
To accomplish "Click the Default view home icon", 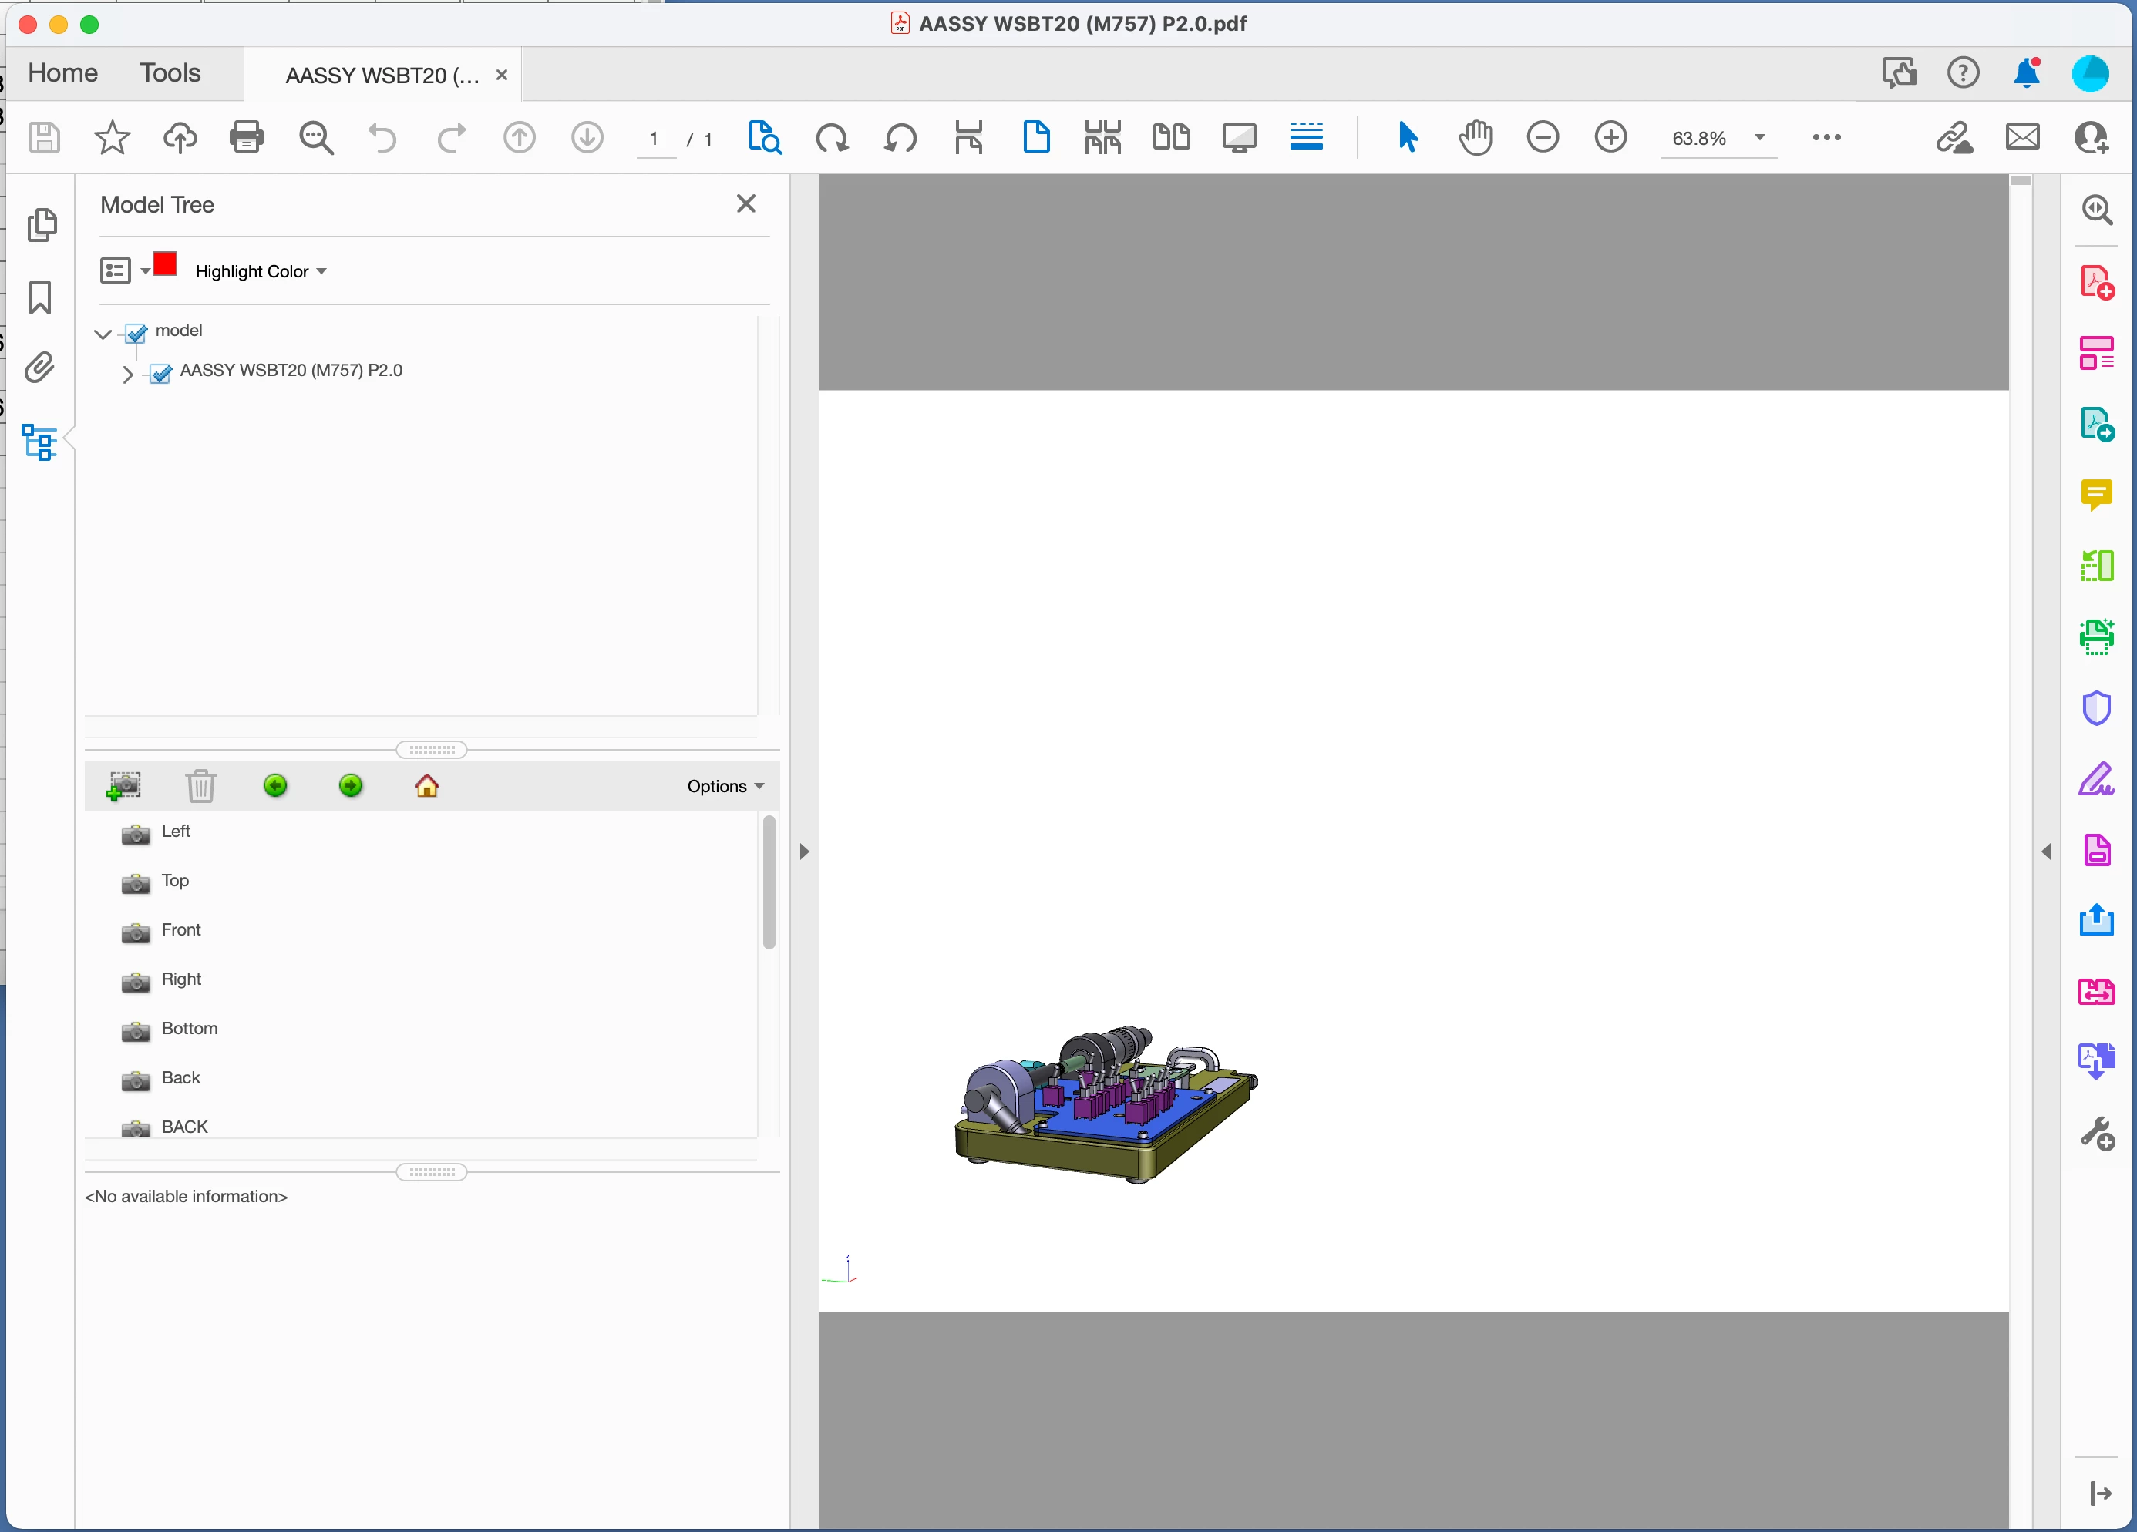I will (x=427, y=785).
